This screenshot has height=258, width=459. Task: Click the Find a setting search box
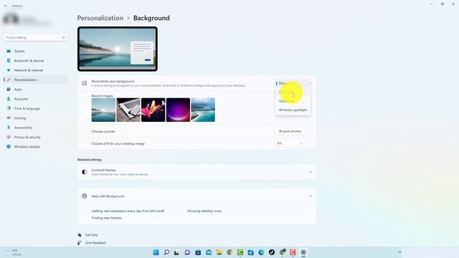click(35, 38)
